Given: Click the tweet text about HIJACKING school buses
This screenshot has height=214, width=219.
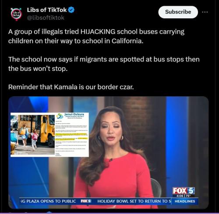Looking at the screenshot, I should tap(96, 36).
